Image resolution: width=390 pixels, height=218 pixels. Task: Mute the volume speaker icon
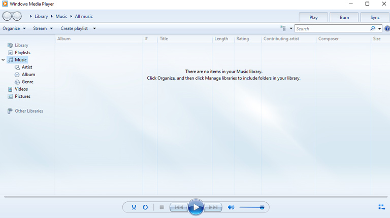(231, 207)
